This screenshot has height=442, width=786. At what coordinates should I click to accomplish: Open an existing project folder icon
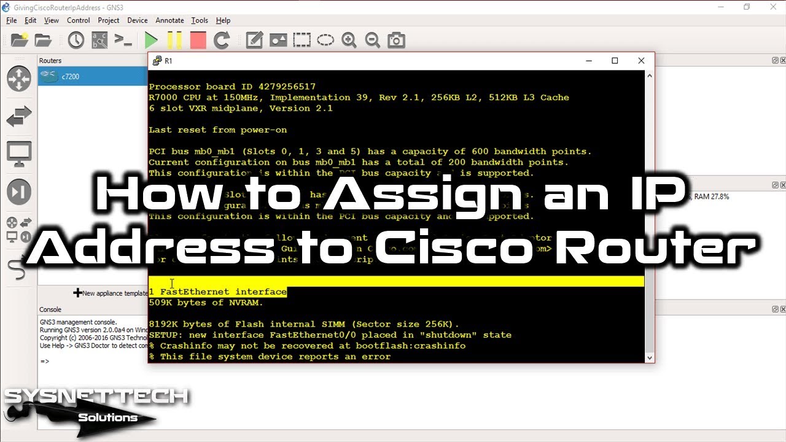click(43, 41)
